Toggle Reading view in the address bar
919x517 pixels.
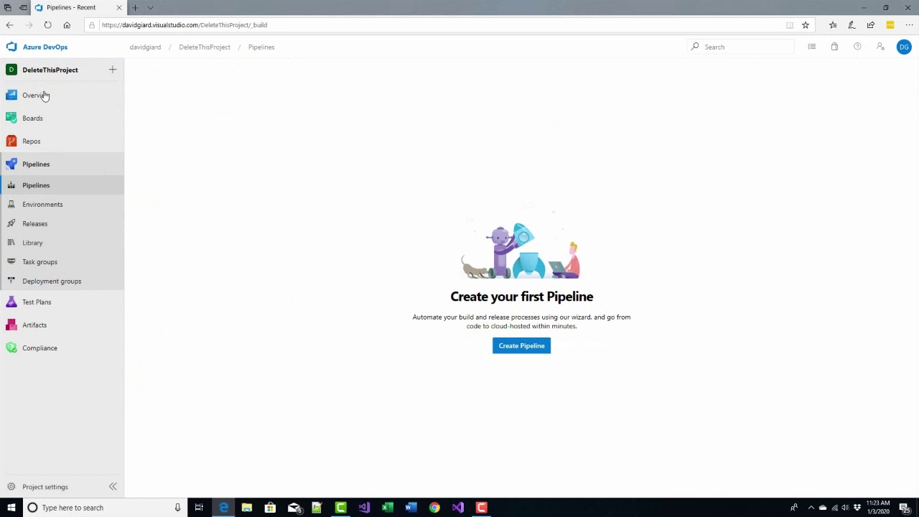pos(790,25)
